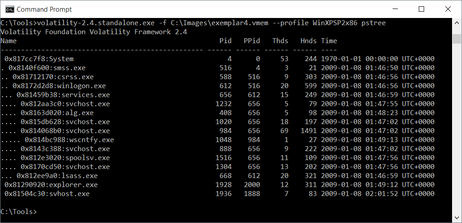Click the 0x812aa3c0:svchost.exe entry

(65, 104)
